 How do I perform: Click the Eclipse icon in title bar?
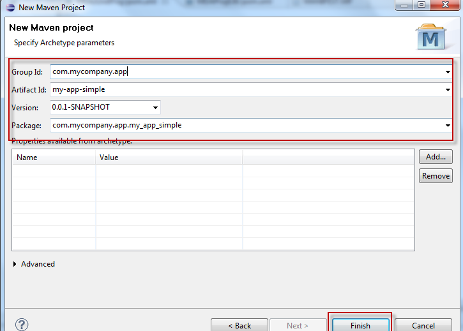[10, 8]
